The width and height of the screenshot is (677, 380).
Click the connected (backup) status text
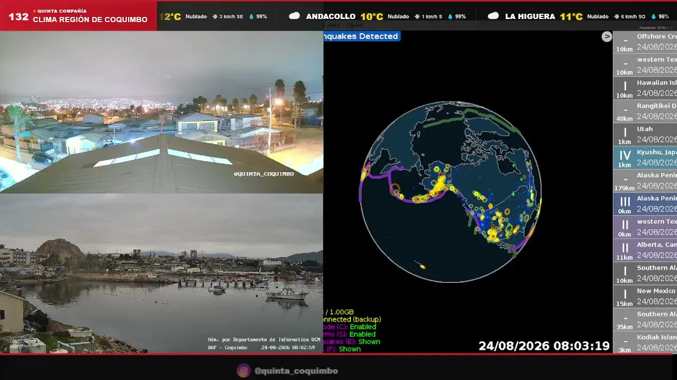tap(352, 319)
